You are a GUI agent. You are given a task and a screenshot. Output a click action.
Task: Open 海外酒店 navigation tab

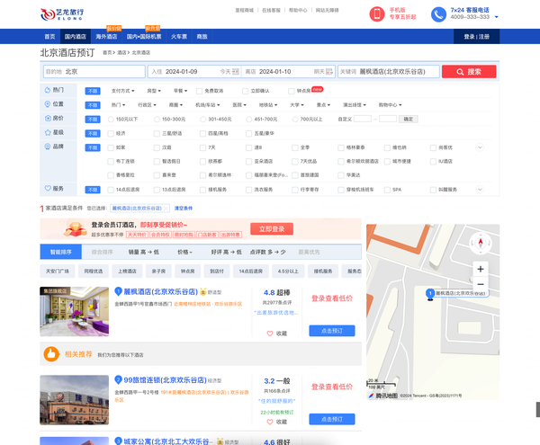click(x=106, y=37)
